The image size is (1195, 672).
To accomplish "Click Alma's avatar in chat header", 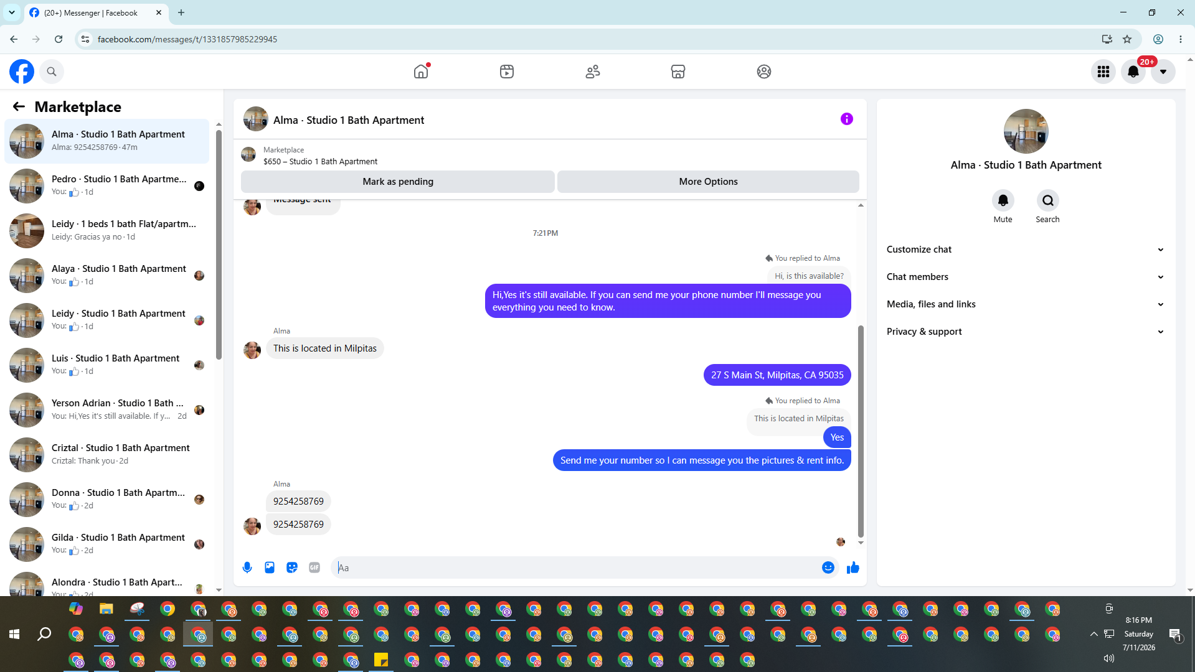I will tap(256, 119).
